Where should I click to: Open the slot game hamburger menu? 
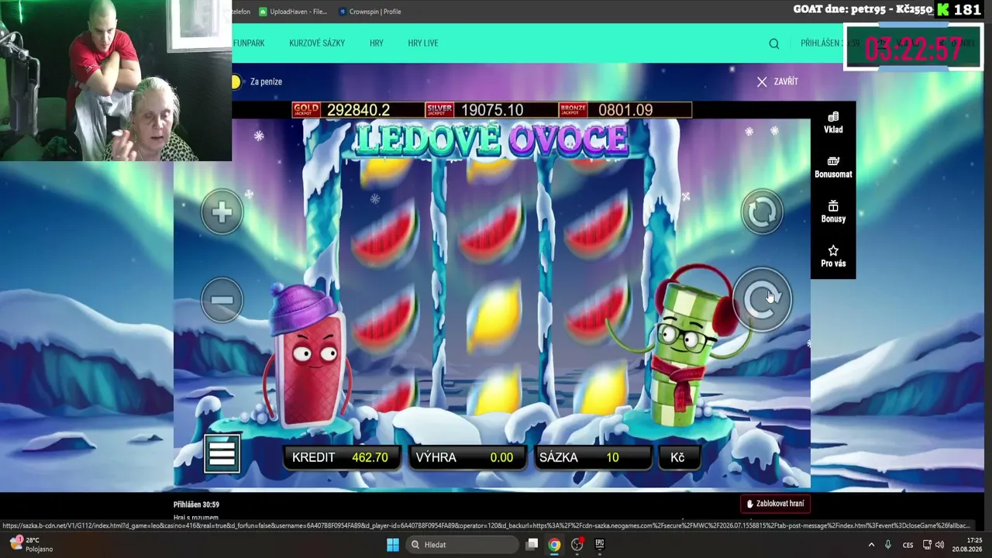(222, 453)
